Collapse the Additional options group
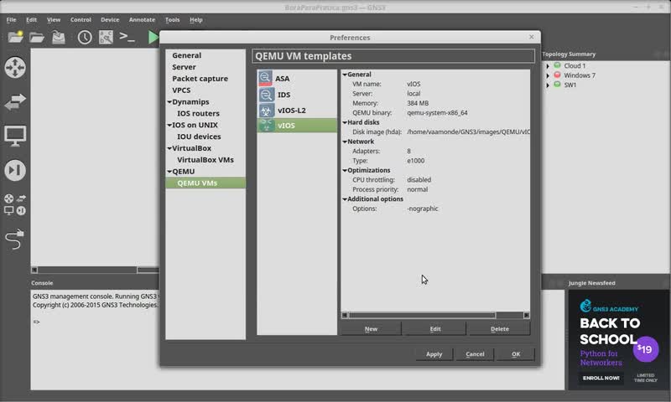The image size is (671, 402). [345, 199]
